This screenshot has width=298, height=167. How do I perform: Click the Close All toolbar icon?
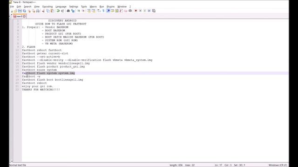coord(34,11)
